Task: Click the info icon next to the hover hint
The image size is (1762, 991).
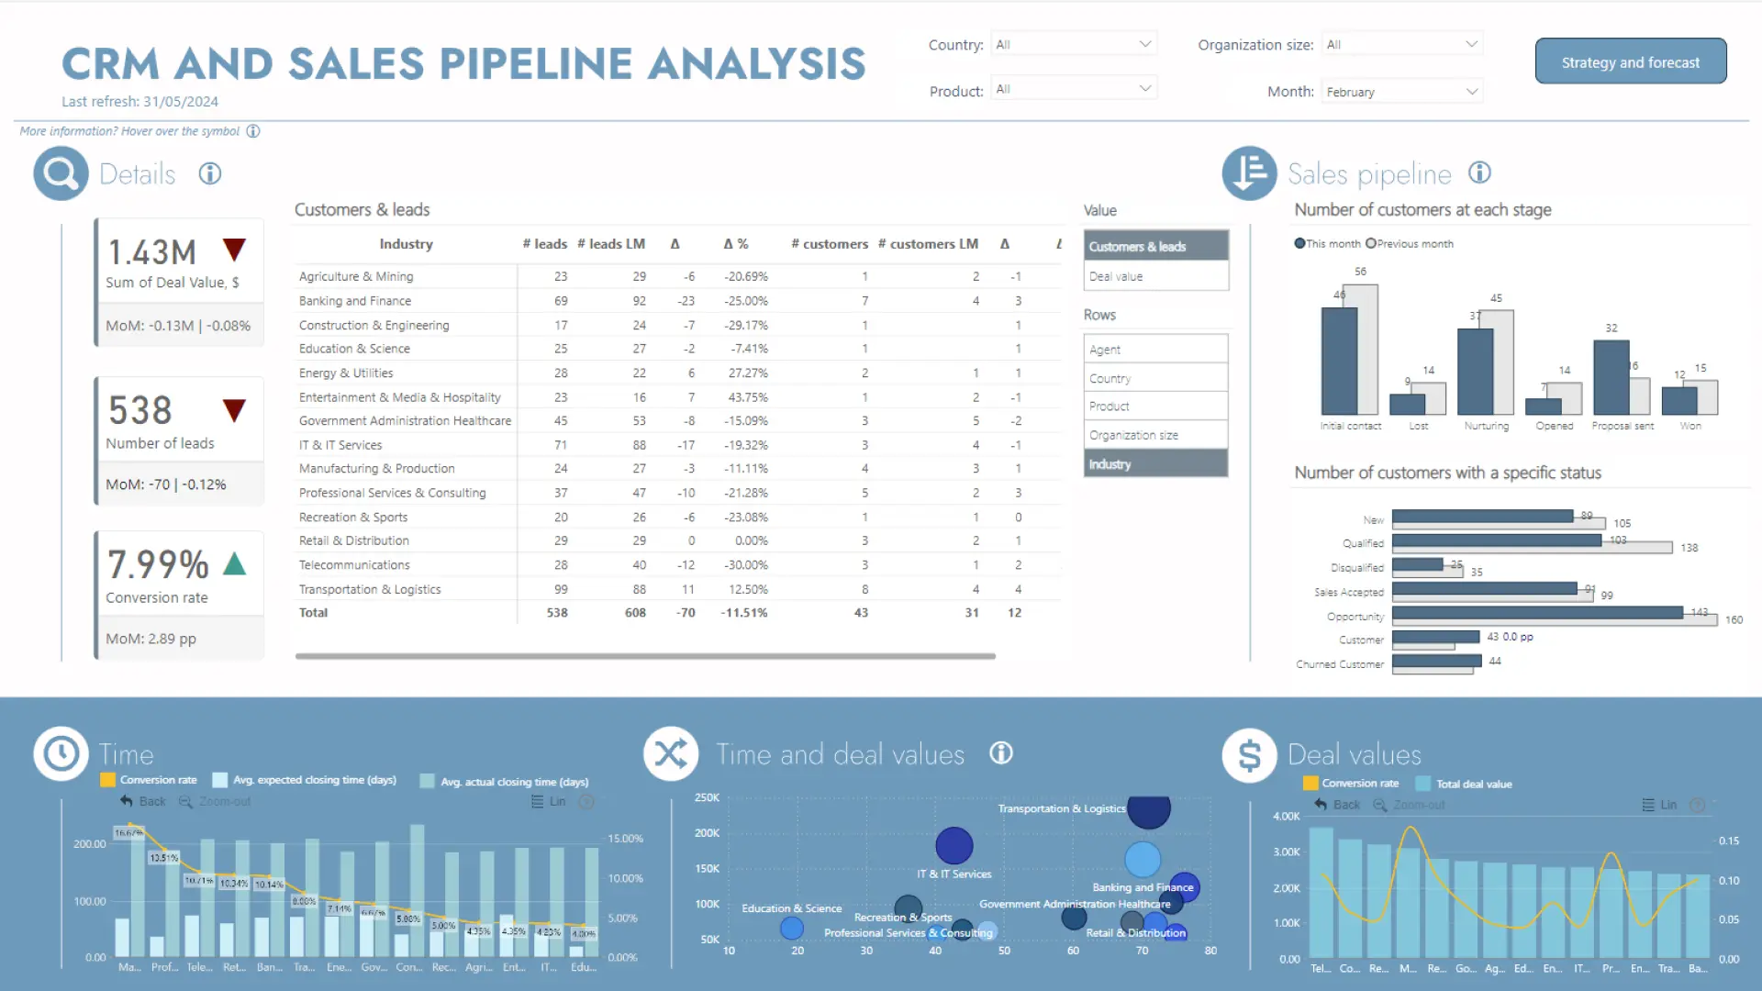Action: 253,131
